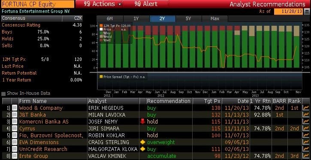Sort table by Tgt Px column header
This screenshot has height=160, width=311.
[x=207, y=101]
